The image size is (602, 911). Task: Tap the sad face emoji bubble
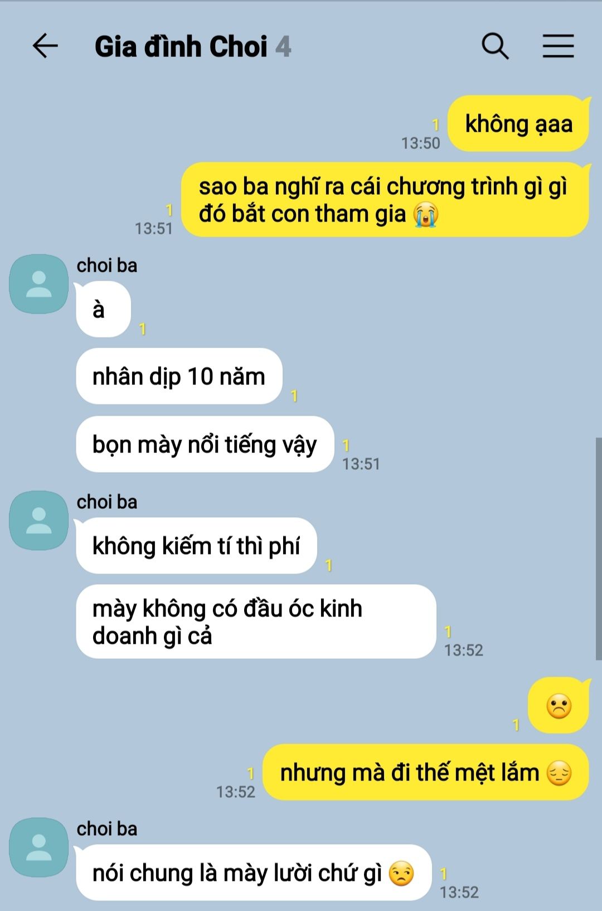pos(559,705)
